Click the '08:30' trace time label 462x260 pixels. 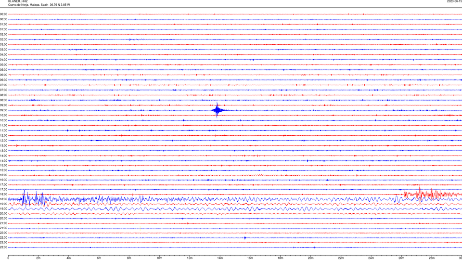pyautogui.click(x=3, y=100)
